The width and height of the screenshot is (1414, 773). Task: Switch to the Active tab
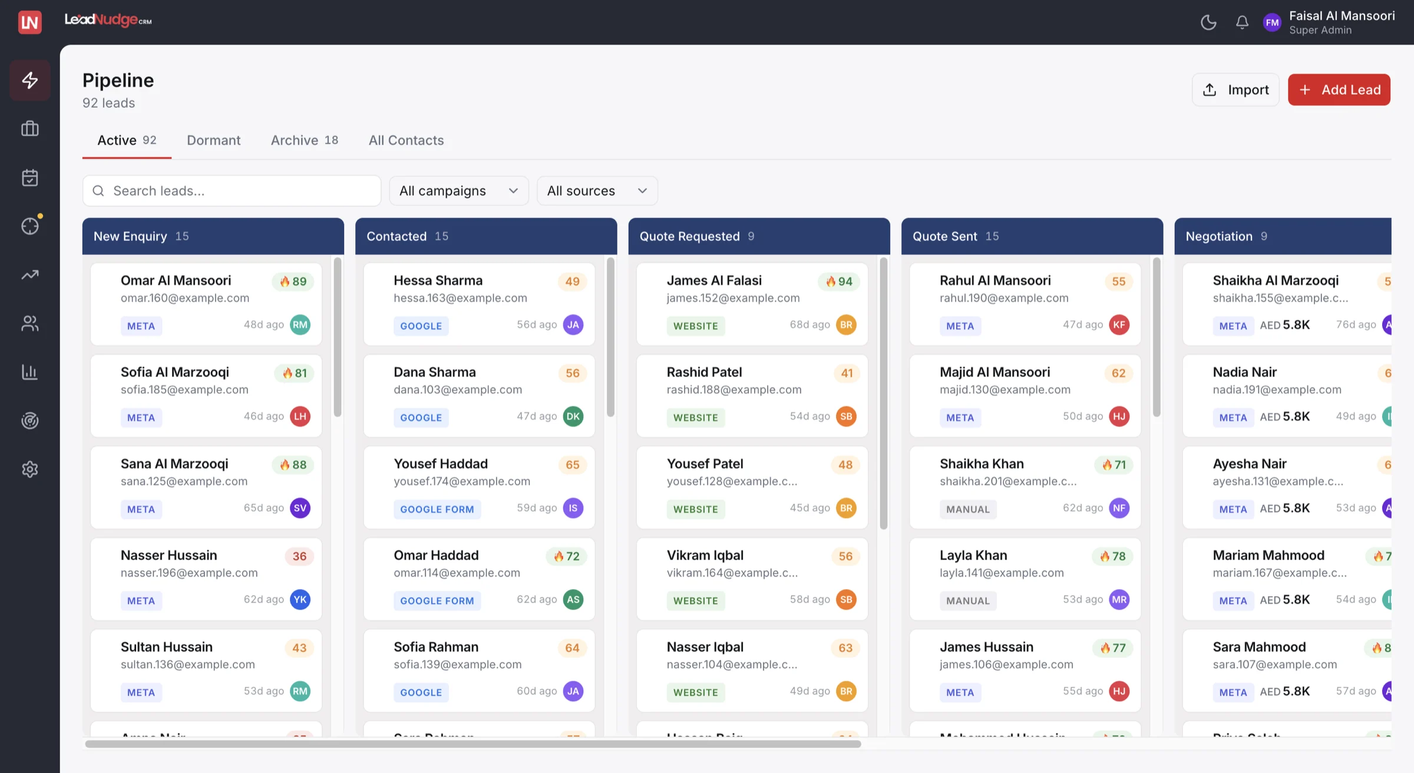tap(127, 140)
